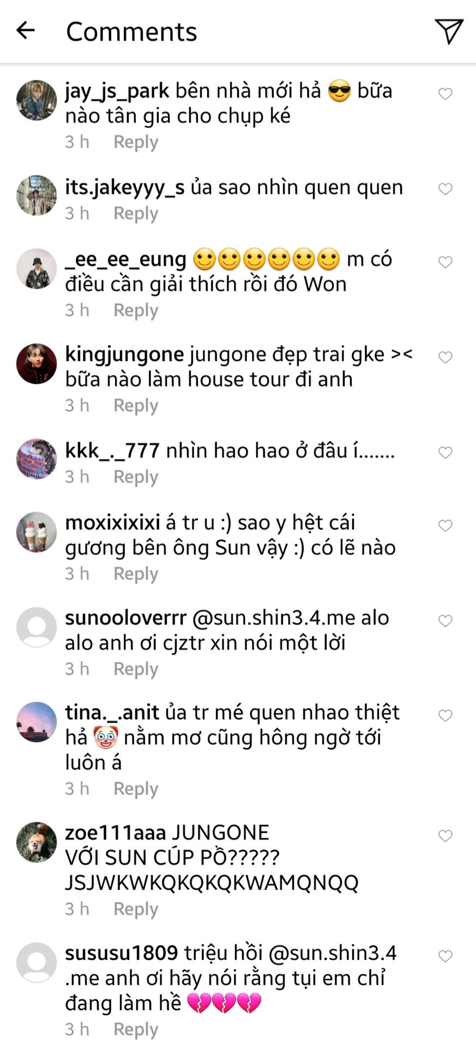This screenshot has width=476, height=1047.
Task: Open username kkk_._777 profile link
Action: click(112, 451)
